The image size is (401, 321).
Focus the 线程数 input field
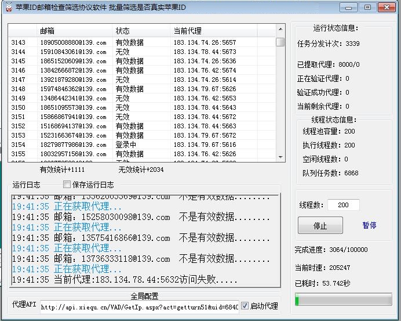coord(343,205)
